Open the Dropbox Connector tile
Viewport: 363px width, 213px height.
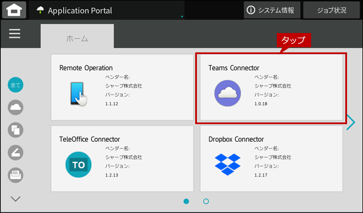pos(271,159)
